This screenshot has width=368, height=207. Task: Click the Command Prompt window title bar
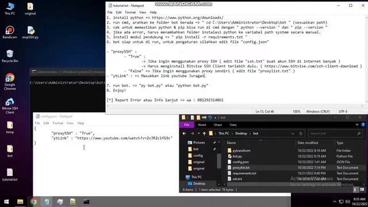click(68, 72)
